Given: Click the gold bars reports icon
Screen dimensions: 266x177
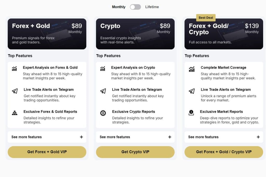Looking at the screenshot, I should point(15,113).
